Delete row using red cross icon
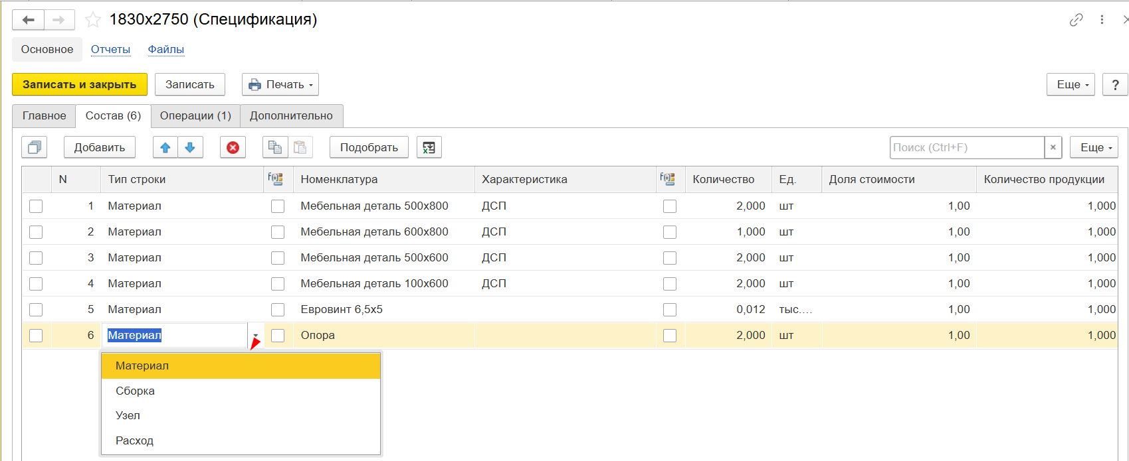Image resolution: width=1129 pixels, height=461 pixels. coord(233,147)
